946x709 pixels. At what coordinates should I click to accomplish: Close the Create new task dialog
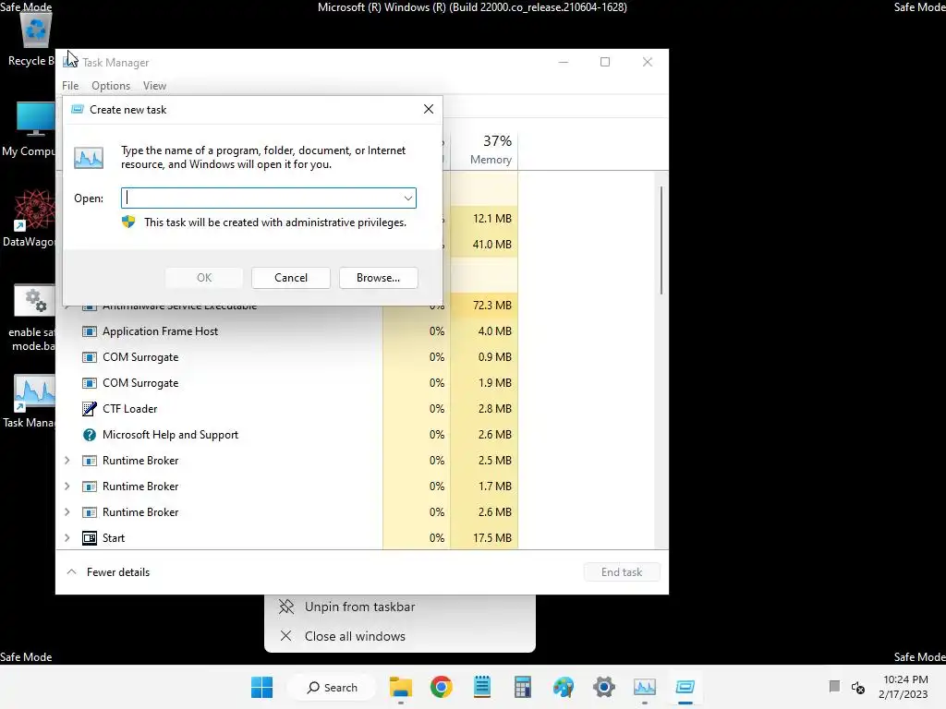point(429,109)
